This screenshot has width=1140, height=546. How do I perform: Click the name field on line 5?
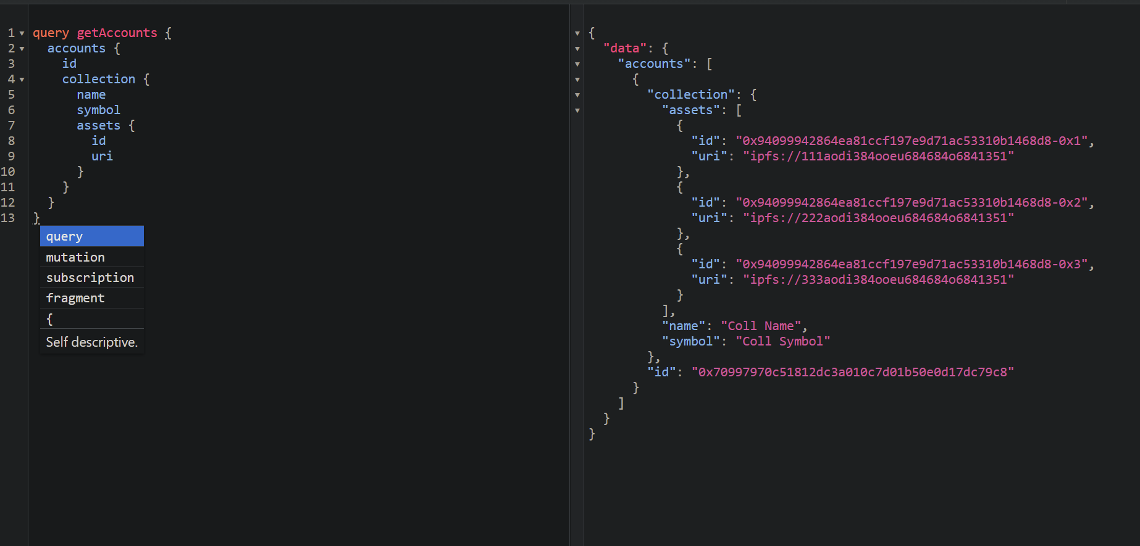pyautogui.click(x=91, y=94)
